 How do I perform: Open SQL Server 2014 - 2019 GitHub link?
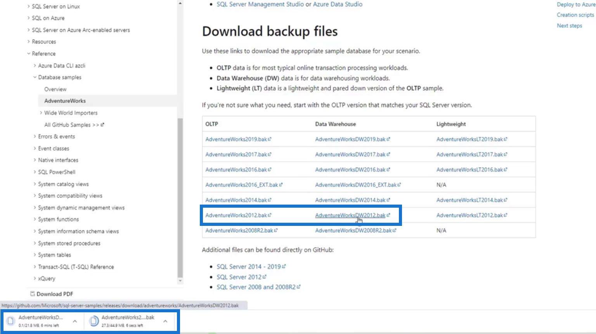(251, 267)
